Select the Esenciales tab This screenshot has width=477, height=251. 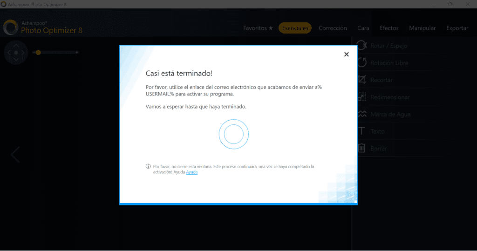[295, 28]
